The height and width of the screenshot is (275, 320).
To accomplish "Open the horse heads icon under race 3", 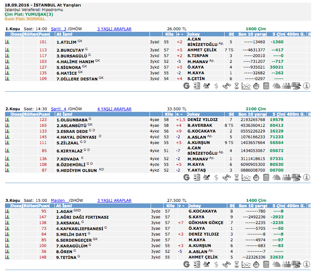I will [276, 265].
